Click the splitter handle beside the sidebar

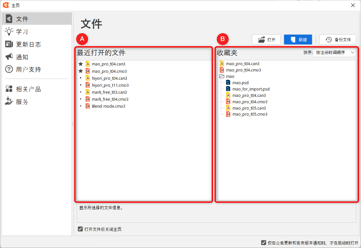pos(73,124)
